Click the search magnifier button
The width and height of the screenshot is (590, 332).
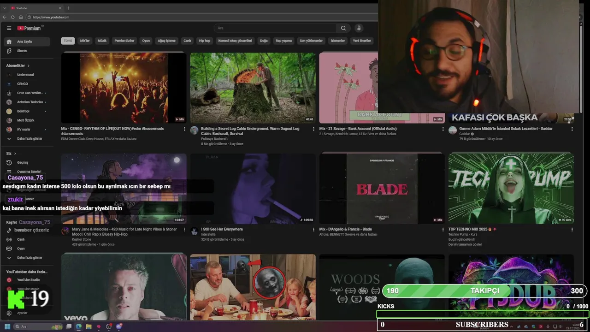pos(343,28)
